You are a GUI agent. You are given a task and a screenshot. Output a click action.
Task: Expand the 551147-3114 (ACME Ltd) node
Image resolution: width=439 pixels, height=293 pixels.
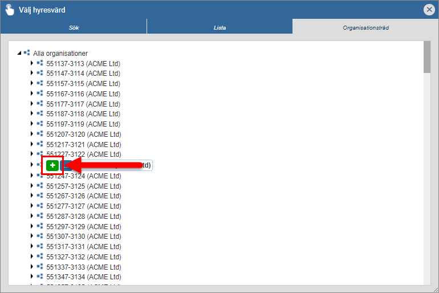(32, 74)
